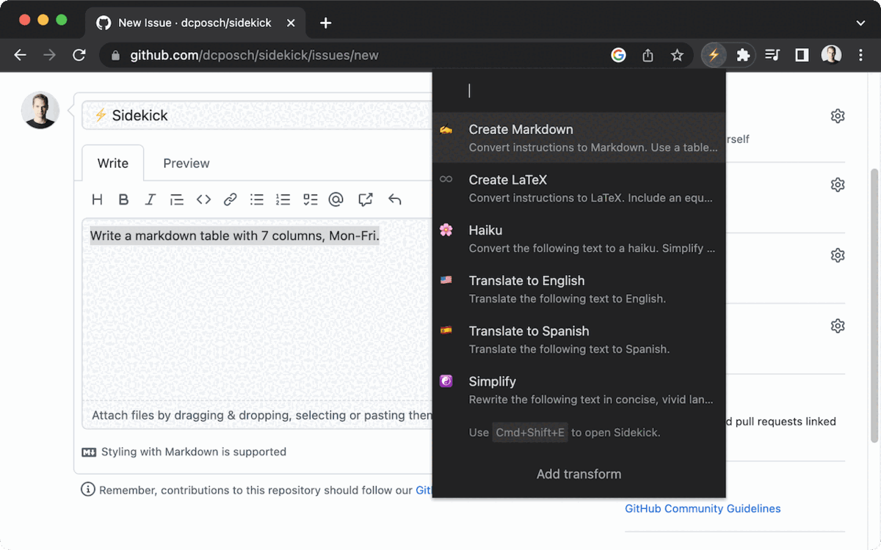Click attach files drop area text

tap(262, 415)
